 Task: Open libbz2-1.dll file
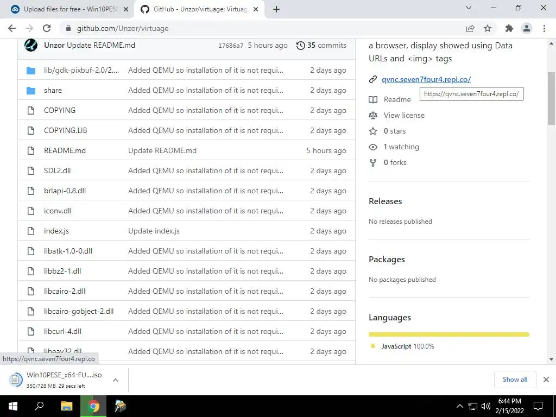click(x=62, y=271)
